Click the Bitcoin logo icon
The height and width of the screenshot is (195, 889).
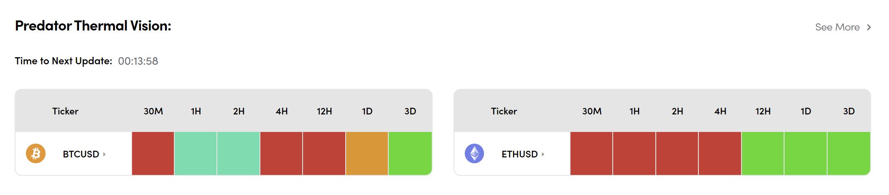(x=36, y=154)
